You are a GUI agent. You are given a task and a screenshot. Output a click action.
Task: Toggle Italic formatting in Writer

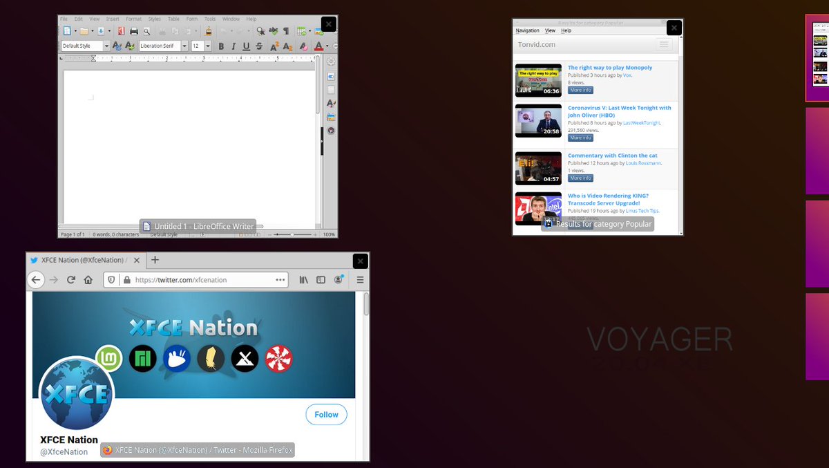pyautogui.click(x=234, y=46)
